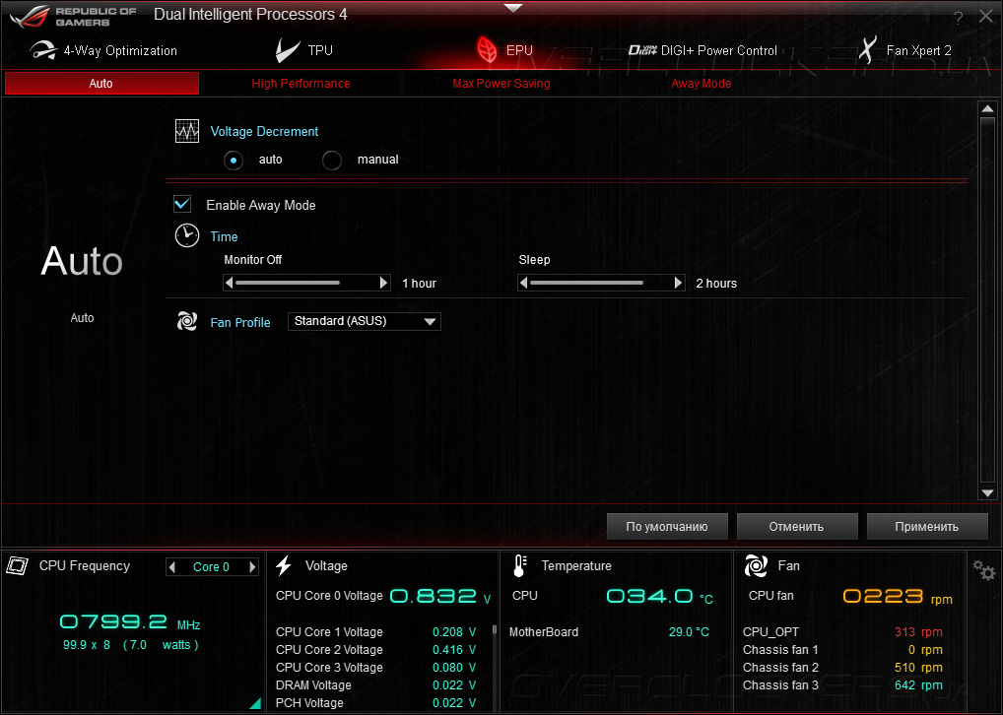Click the voltage list scrollbar

click(495, 630)
